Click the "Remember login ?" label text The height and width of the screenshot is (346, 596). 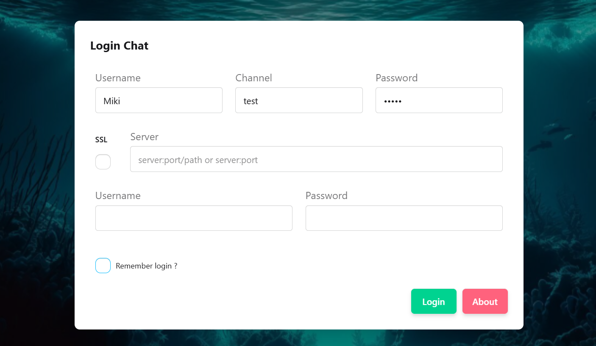(146, 266)
